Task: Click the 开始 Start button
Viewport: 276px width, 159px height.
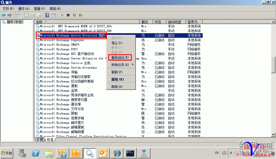Action: pos(7,153)
